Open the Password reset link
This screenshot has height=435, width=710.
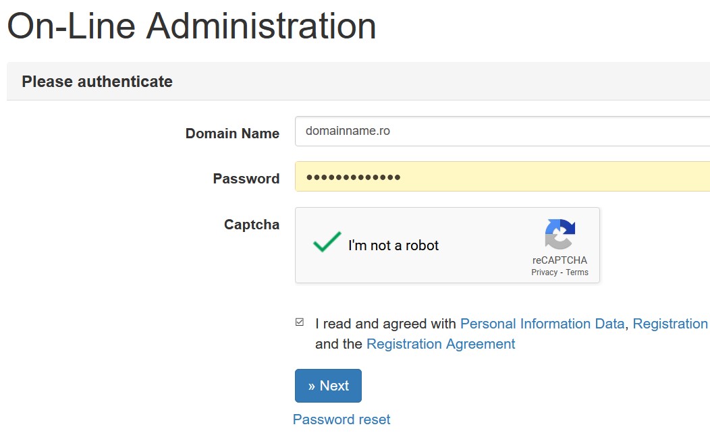click(x=342, y=419)
